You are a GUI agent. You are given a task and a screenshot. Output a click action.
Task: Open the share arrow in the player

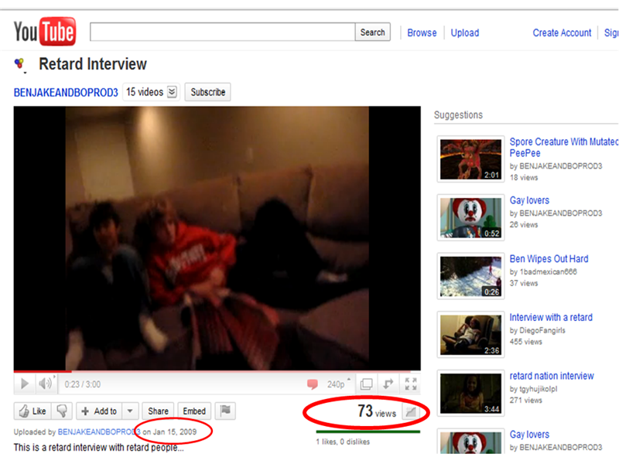(388, 384)
